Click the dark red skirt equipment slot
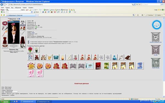 click(23, 40)
